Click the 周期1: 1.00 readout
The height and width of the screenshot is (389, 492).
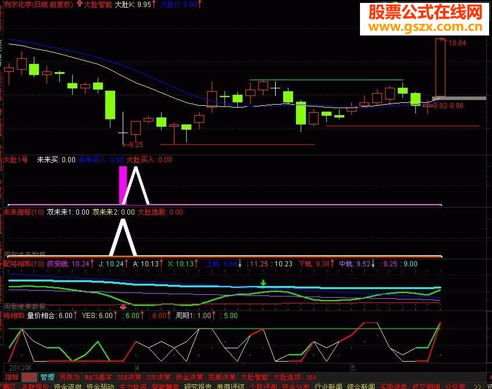tap(193, 316)
